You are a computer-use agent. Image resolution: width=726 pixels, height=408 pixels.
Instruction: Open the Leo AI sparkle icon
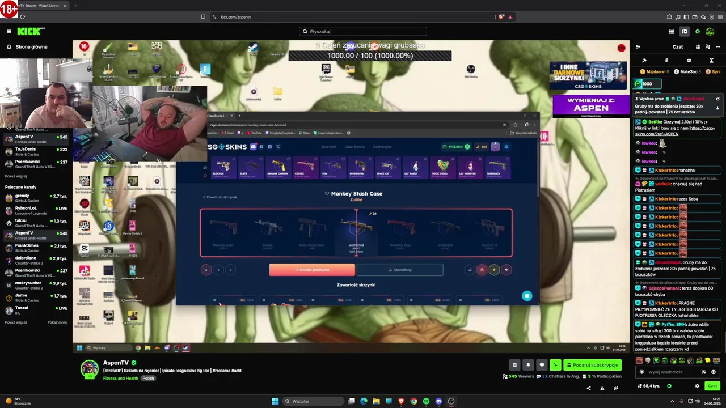click(703, 17)
